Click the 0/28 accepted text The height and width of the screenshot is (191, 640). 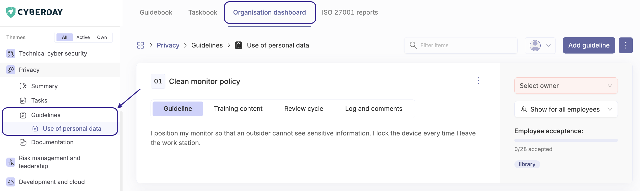click(x=533, y=149)
